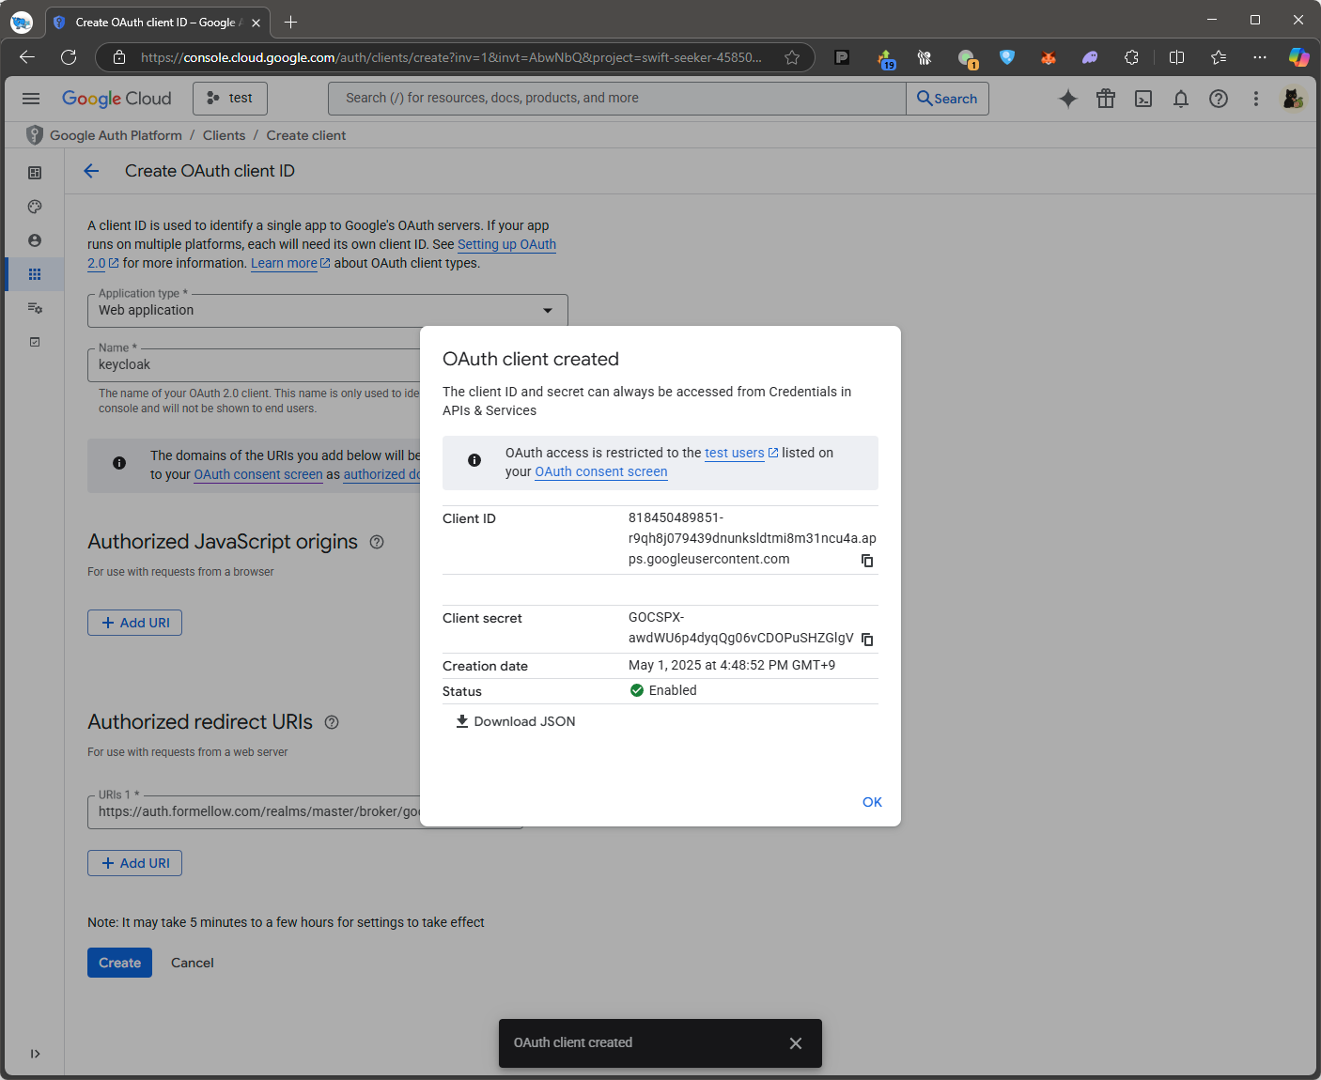Open the Google account avatar
This screenshot has height=1080, width=1321.
(1294, 99)
